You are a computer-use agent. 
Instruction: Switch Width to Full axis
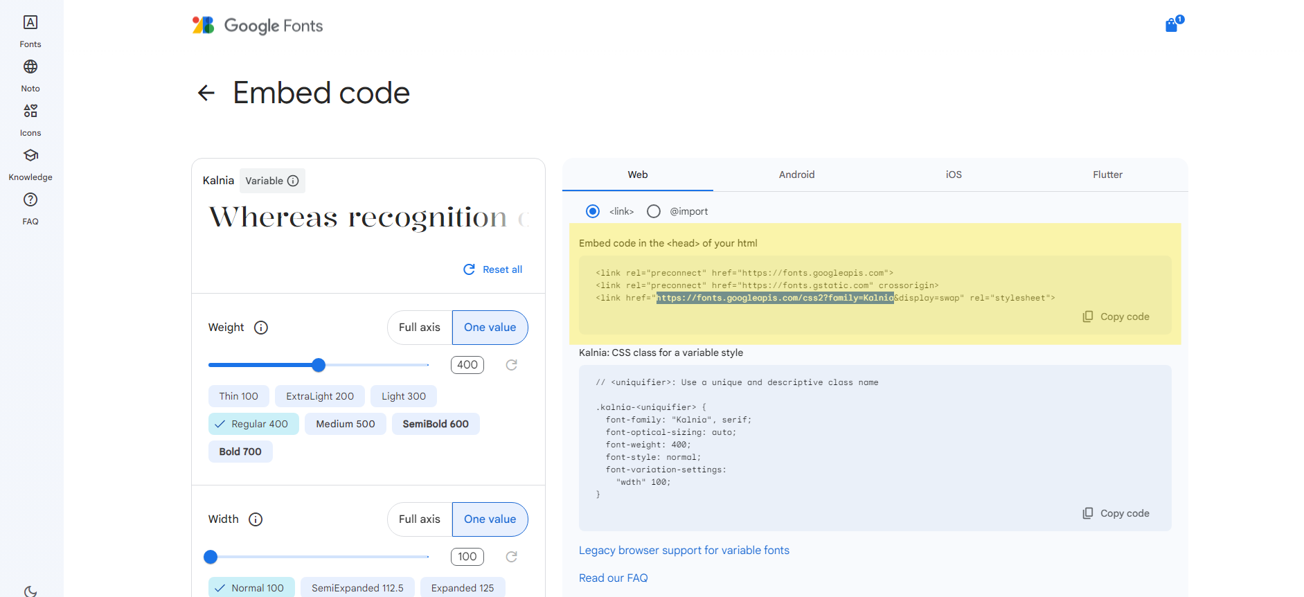coord(420,519)
